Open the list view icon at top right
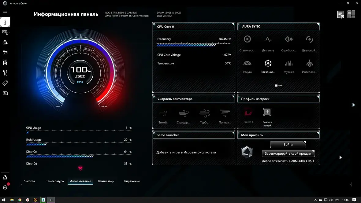 pos(341,14)
